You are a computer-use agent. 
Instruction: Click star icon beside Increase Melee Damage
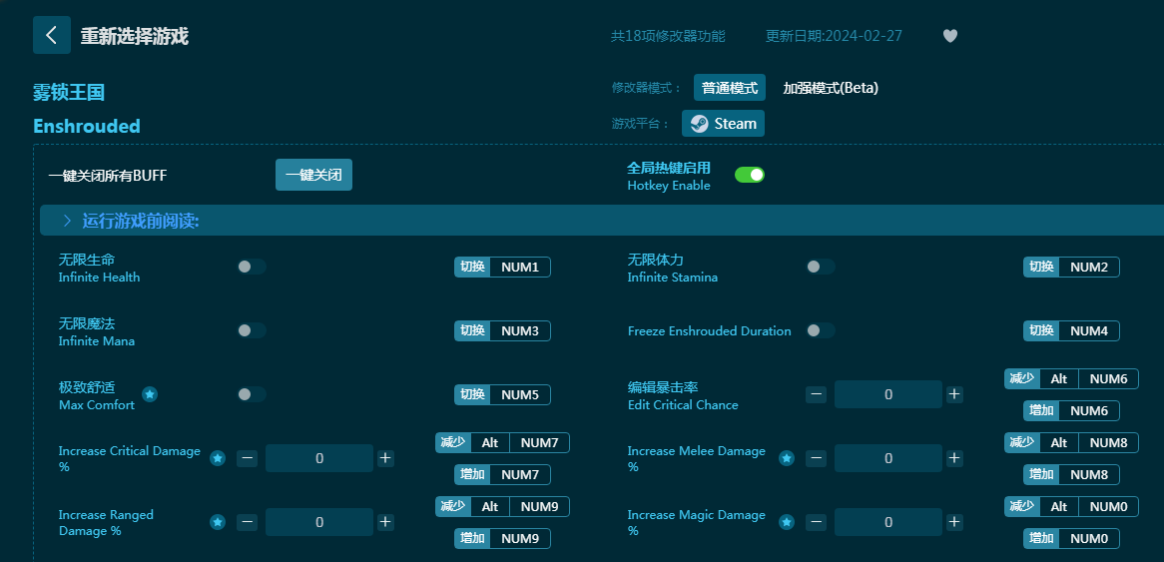pyautogui.click(x=786, y=458)
